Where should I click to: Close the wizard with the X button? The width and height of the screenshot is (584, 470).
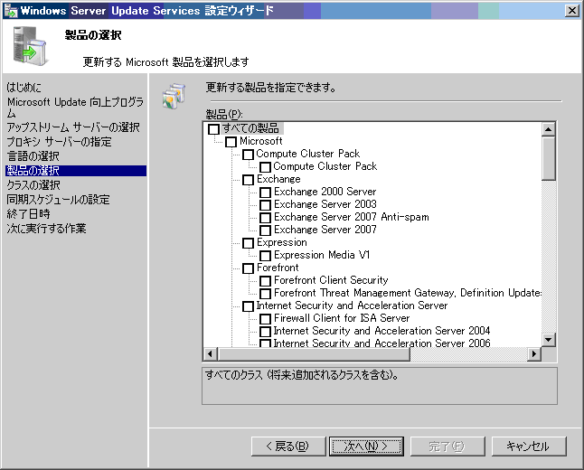(572, 11)
